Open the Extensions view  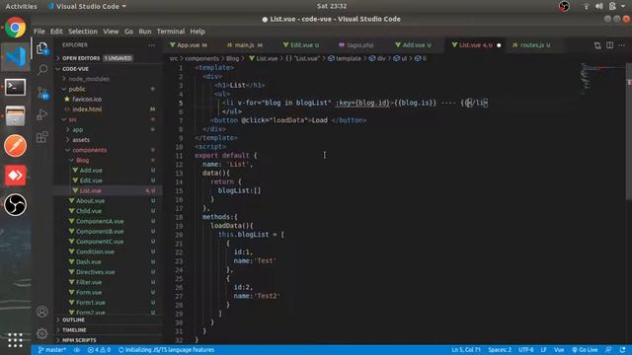[42, 137]
